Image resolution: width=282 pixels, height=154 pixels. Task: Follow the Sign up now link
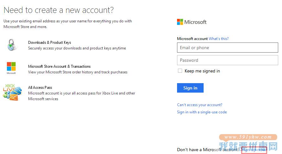(x=254, y=150)
